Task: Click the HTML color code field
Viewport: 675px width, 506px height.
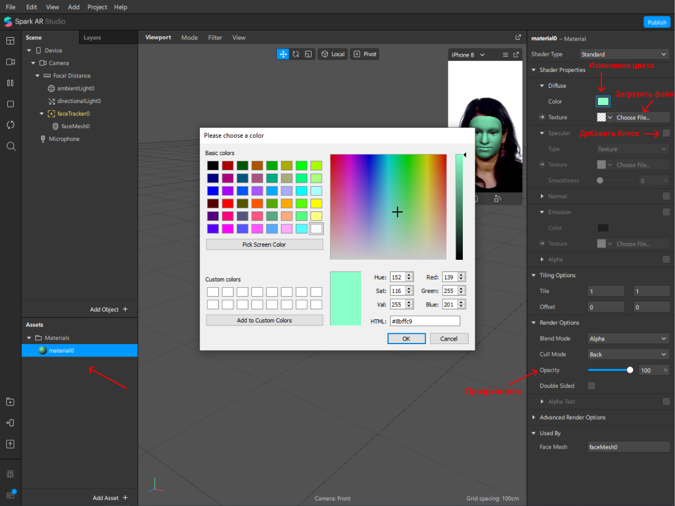Action: click(424, 321)
